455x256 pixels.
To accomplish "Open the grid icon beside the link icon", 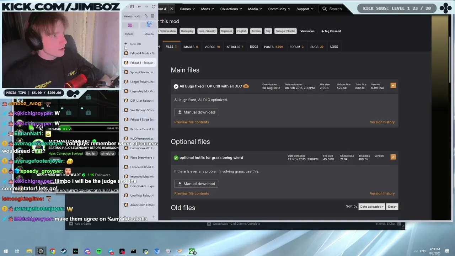I will click(152, 16).
